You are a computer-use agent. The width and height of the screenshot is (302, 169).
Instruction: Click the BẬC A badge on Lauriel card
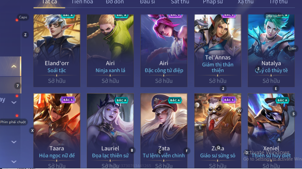pos(122,100)
